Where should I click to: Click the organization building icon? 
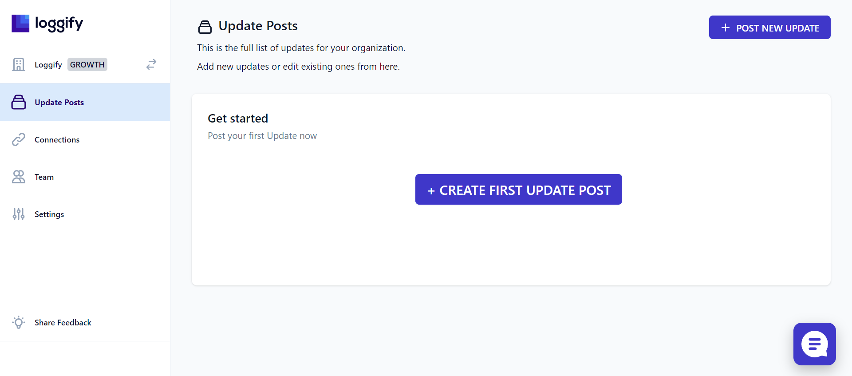tap(19, 64)
